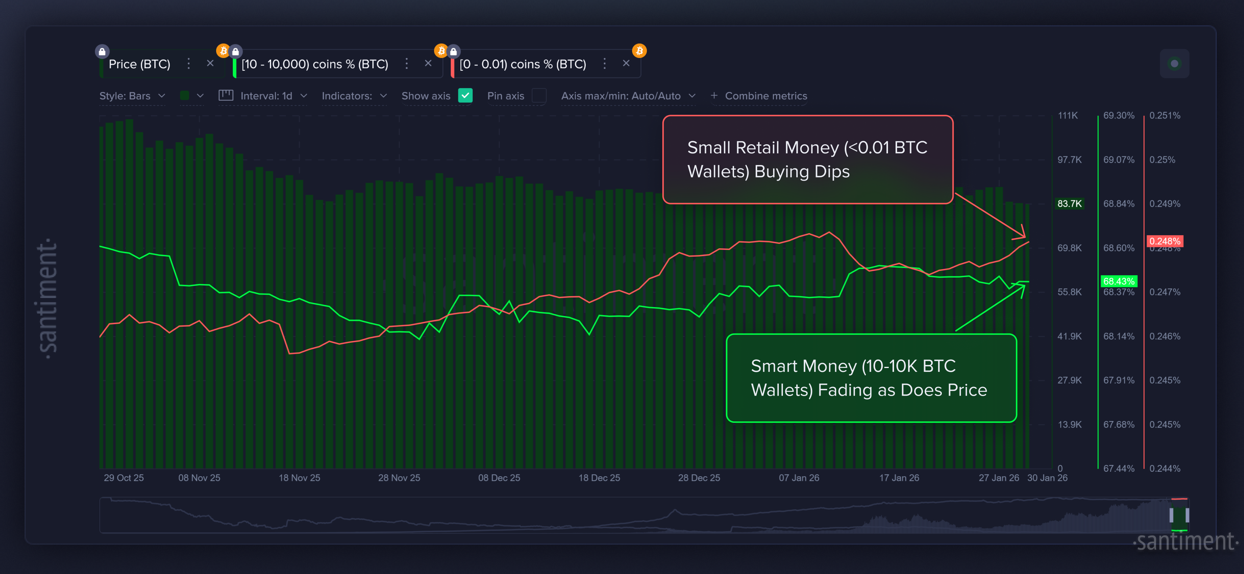Click the Combine metrics button
1244x574 pixels.
tap(758, 95)
